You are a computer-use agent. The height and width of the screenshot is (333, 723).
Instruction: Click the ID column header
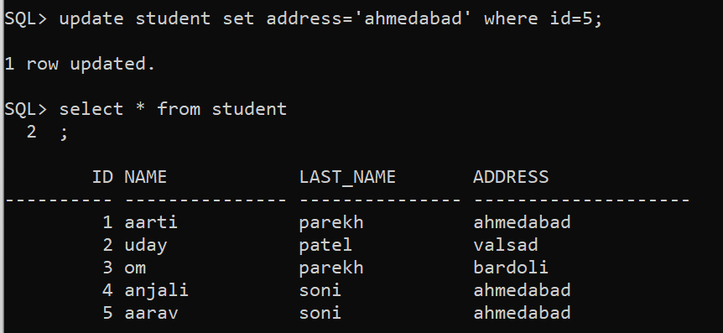(102, 177)
